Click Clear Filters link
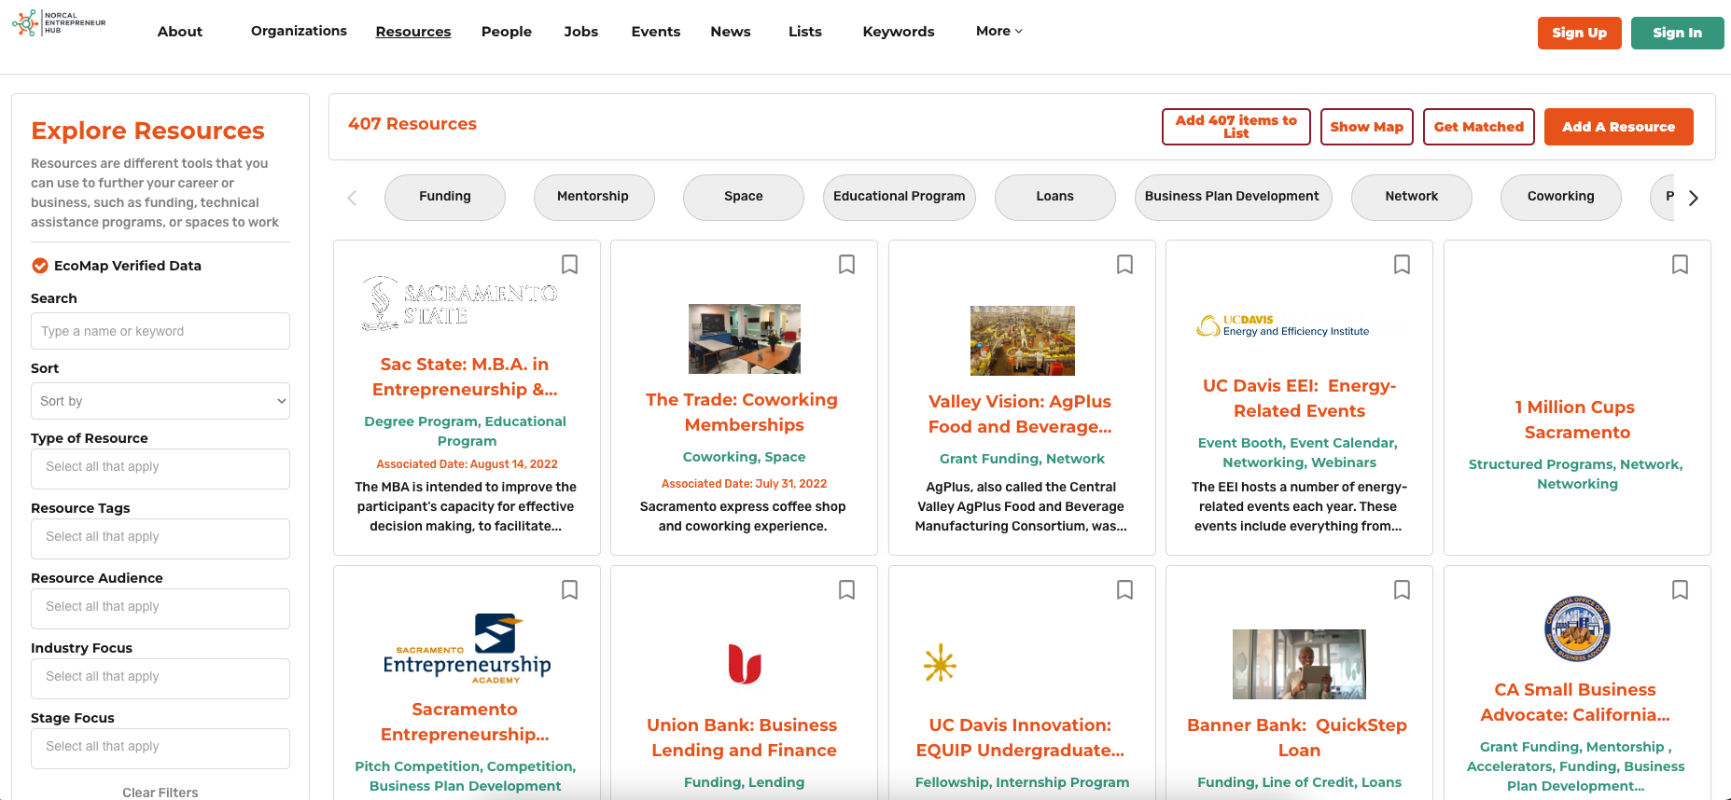The image size is (1731, 800). [161, 793]
